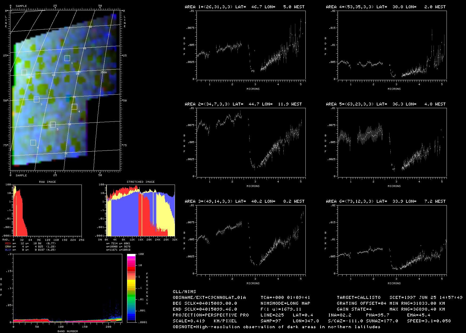The image size is (466, 333).
Task: Click the 'RED:' channel statistics label
Action: tap(9, 243)
